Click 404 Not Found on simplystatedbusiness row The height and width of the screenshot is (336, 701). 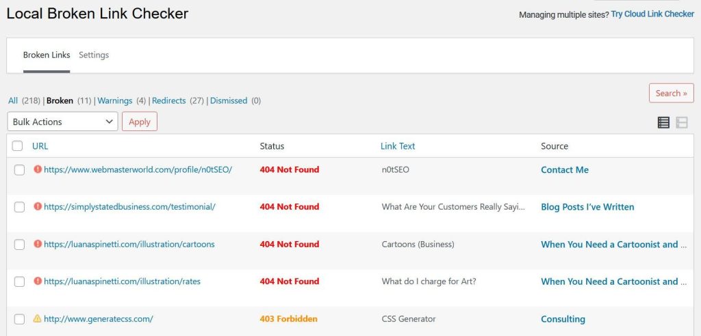tap(290, 207)
